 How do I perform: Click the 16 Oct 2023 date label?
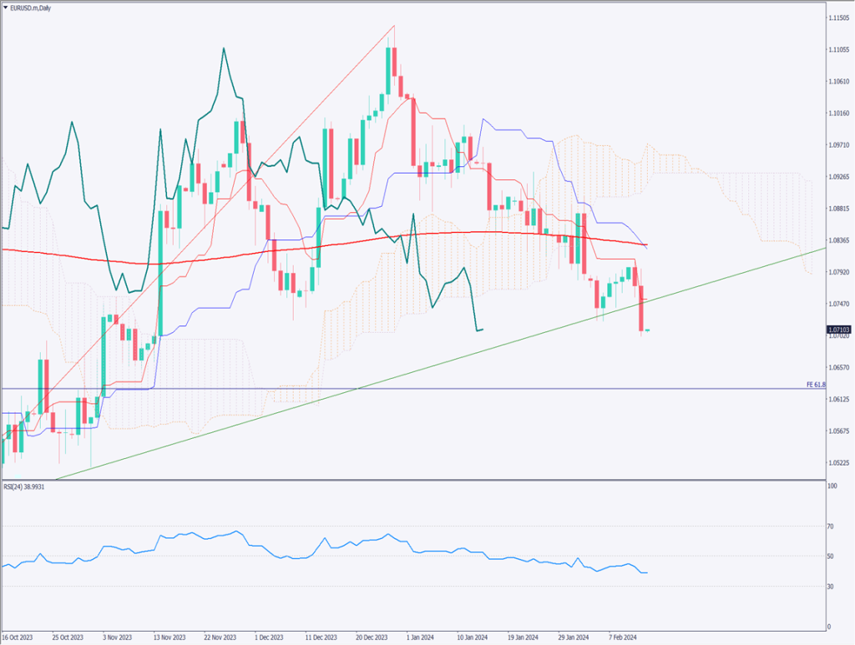18,637
